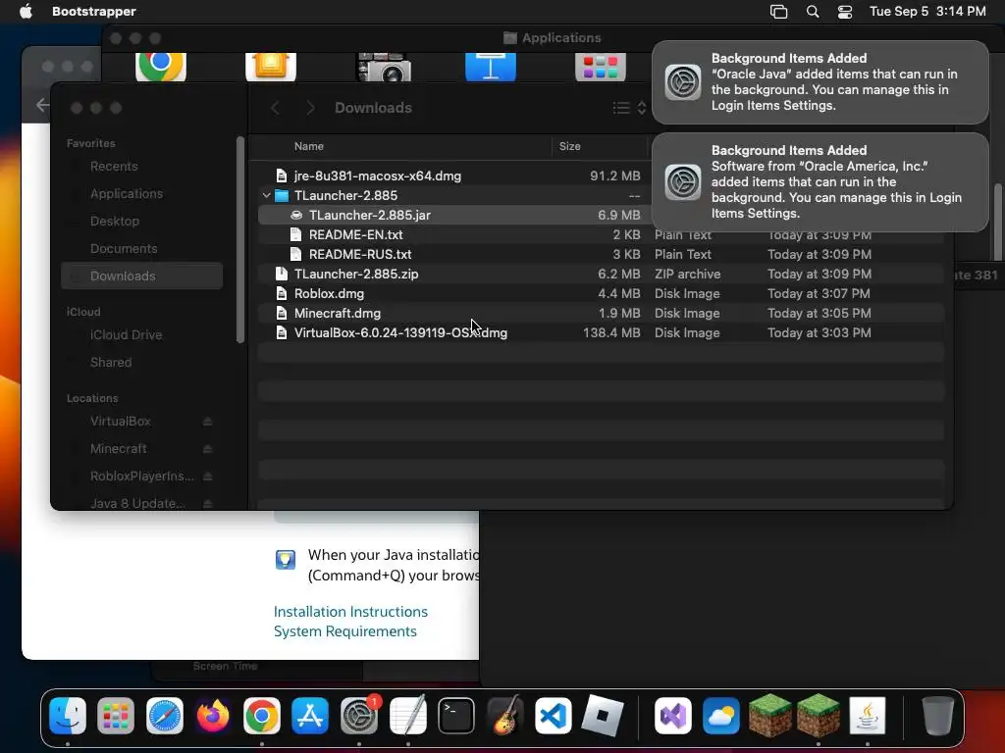Collapse the TLauncher-2.885 folder

coord(267,195)
